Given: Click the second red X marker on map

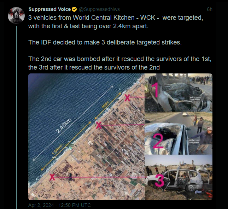Looking at the screenshot, I should 99,125.
